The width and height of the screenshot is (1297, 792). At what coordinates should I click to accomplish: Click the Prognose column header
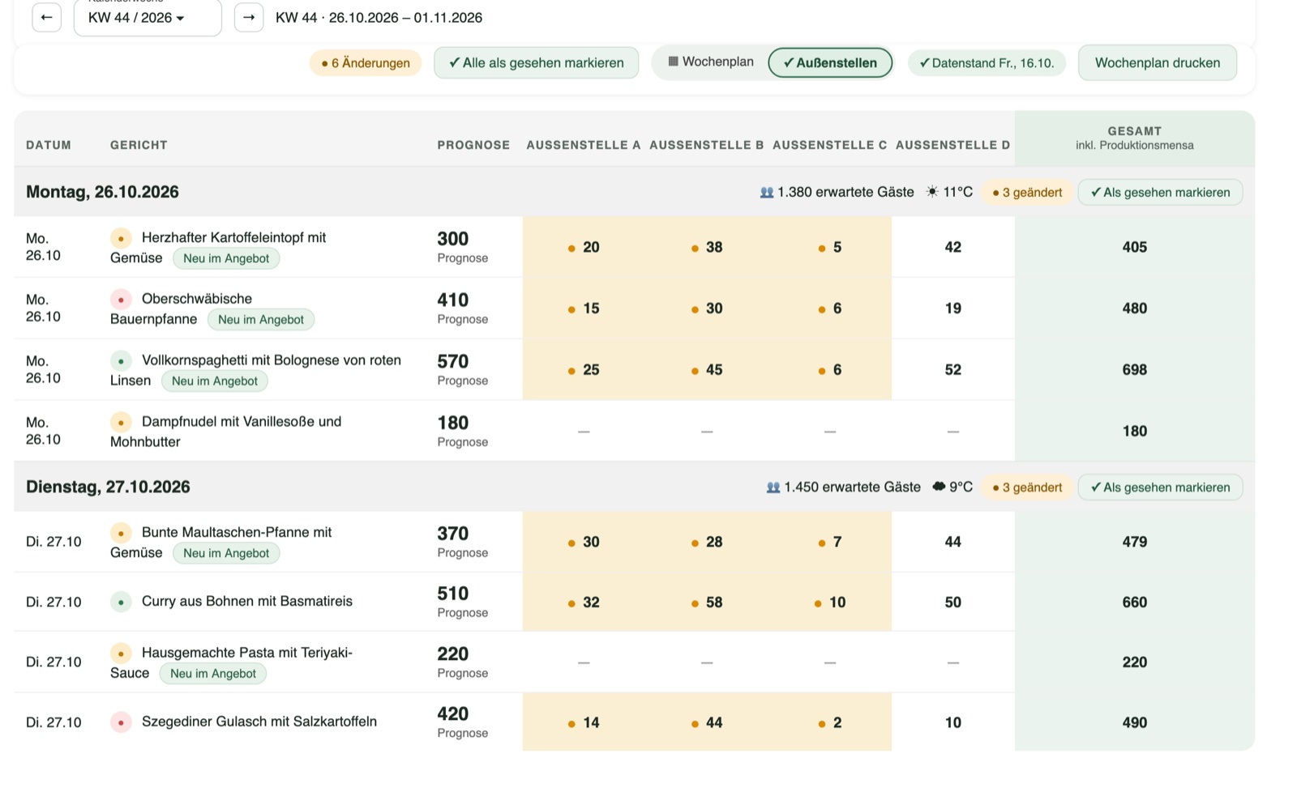coord(473,145)
